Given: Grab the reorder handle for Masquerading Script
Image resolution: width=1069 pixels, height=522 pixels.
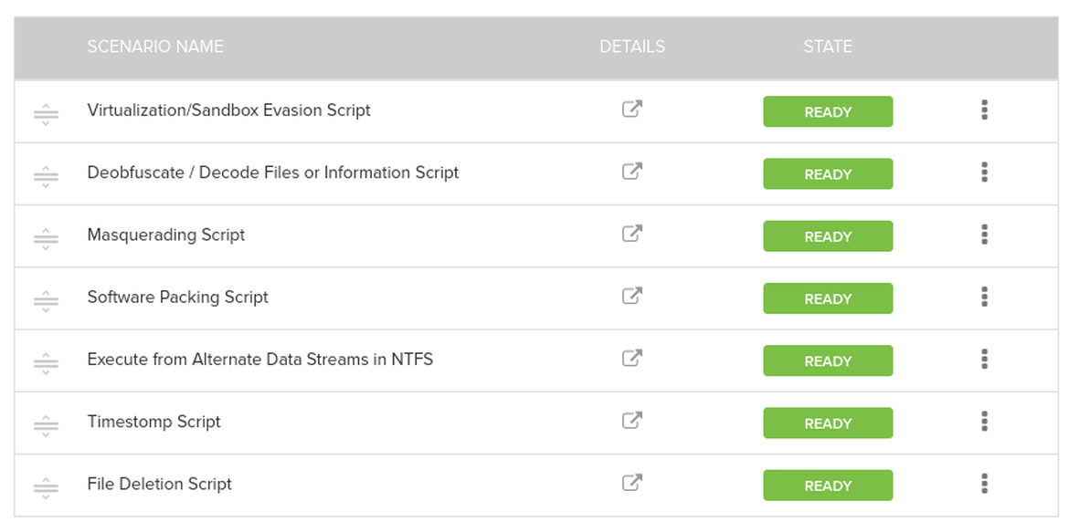Looking at the screenshot, I should [x=46, y=237].
